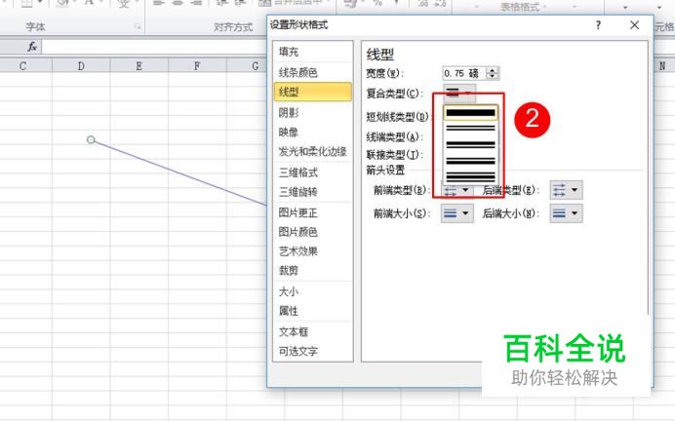Screen dimensions: 675x421
Task: Select column E header
Action: coord(139,66)
